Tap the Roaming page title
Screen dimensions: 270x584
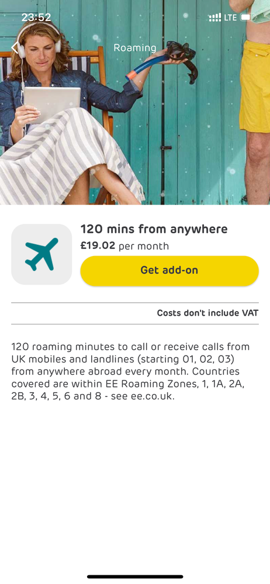click(x=135, y=48)
